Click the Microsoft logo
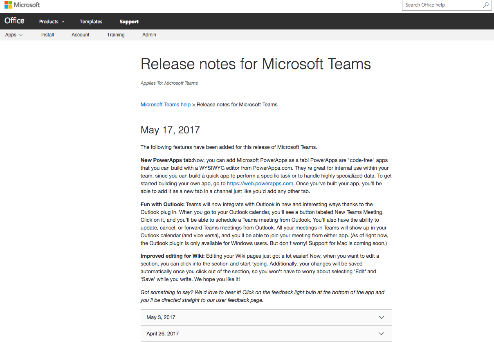Viewport: 494px width, 342px height. (22, 5)
